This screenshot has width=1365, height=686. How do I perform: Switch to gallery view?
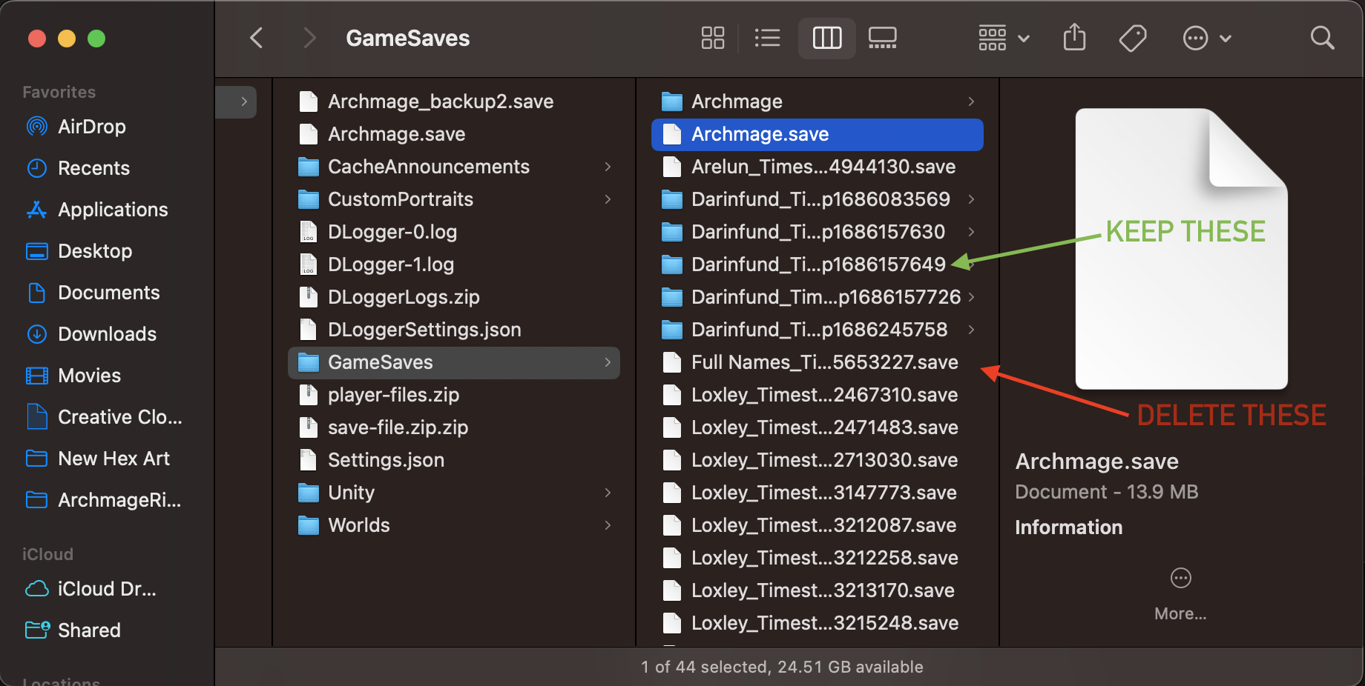point(882,38)
